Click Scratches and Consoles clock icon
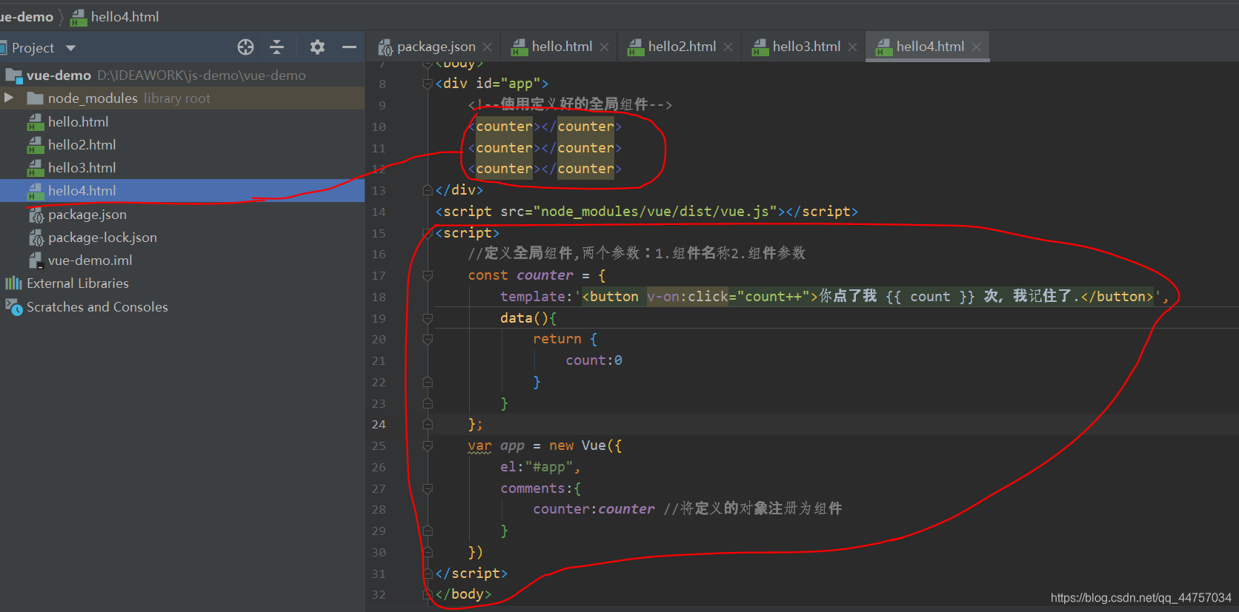 14,307
